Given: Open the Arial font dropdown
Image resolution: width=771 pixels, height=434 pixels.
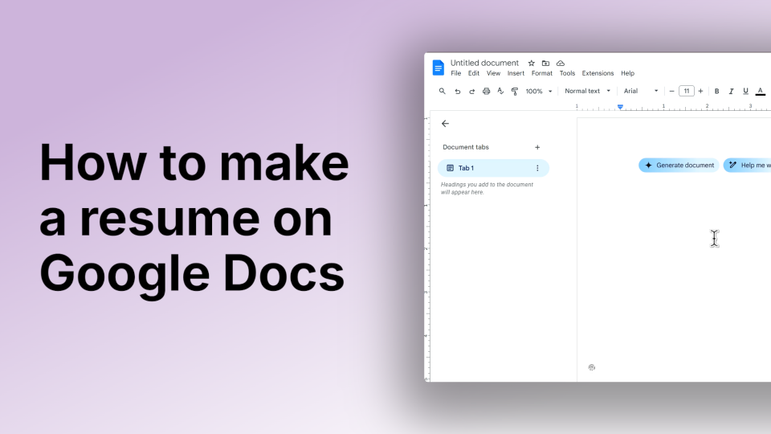Looking at the screenshot, I should (641, 91).
